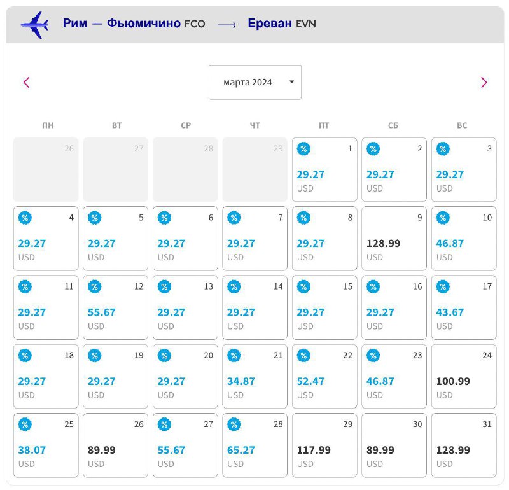Screen dimensions: 509x490
Task: Choose March 22 fare 52.47 USD
Action: (324, 376)
